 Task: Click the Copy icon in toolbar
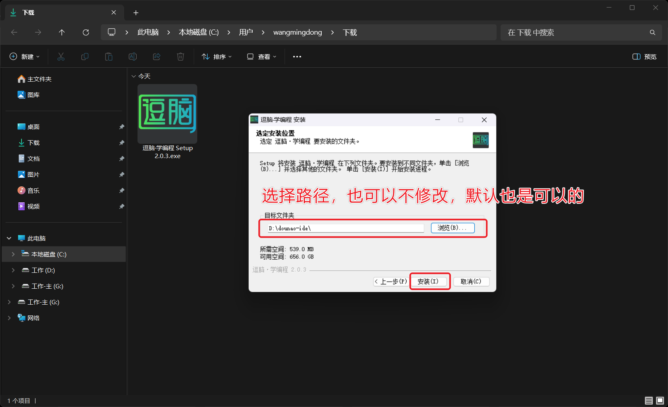click(85, 57)
